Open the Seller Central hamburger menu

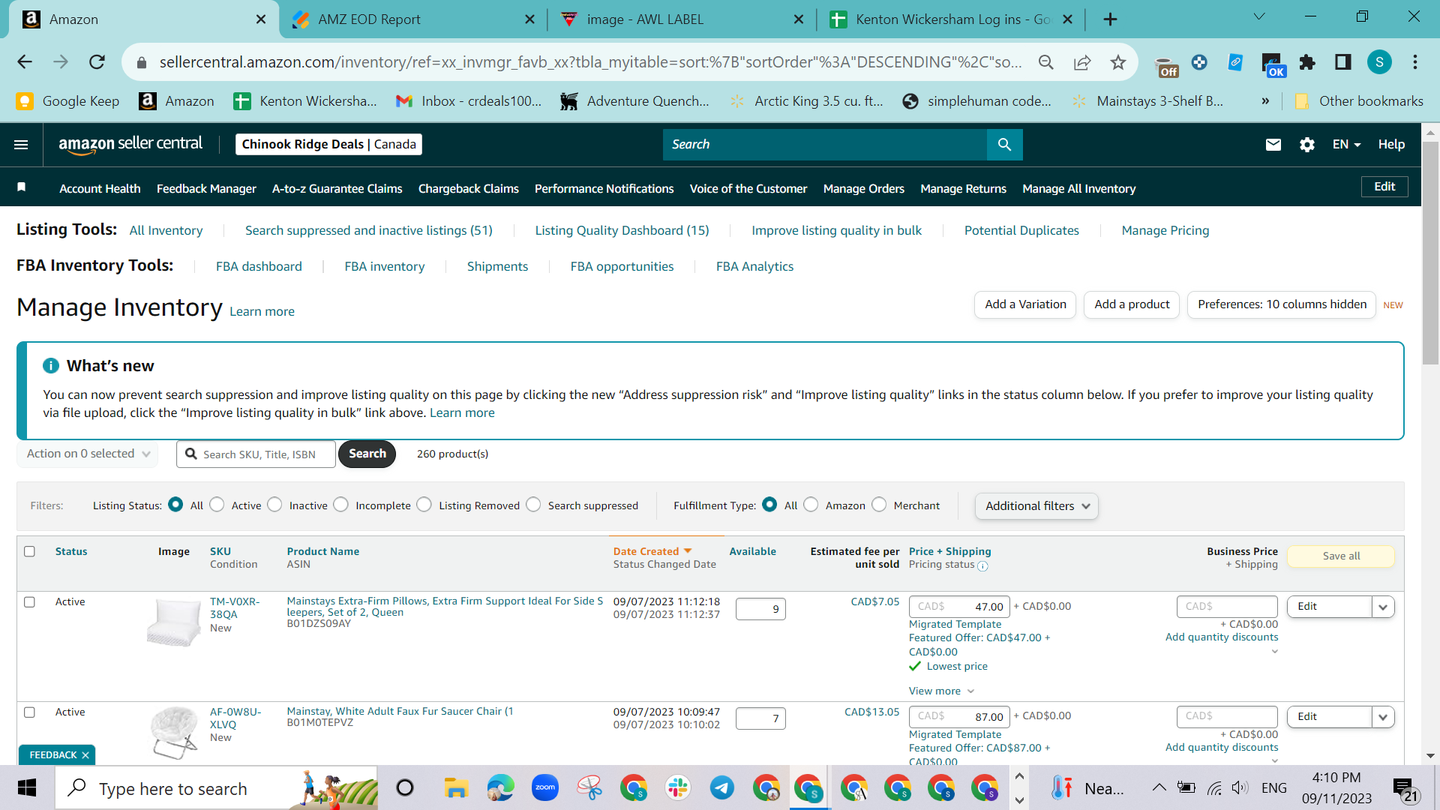[21, 145]
